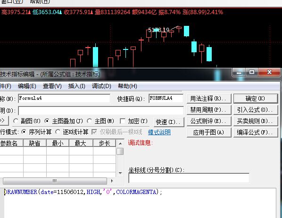Image resolution: width=282 pixels, height=218 pixels.
Task: Click 编译公式(F) button
Action: pos(256,132)
